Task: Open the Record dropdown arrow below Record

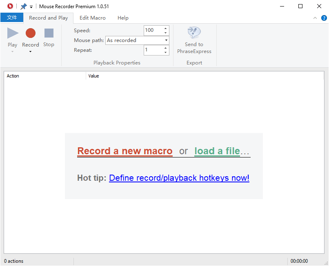Action: (31, 51)
